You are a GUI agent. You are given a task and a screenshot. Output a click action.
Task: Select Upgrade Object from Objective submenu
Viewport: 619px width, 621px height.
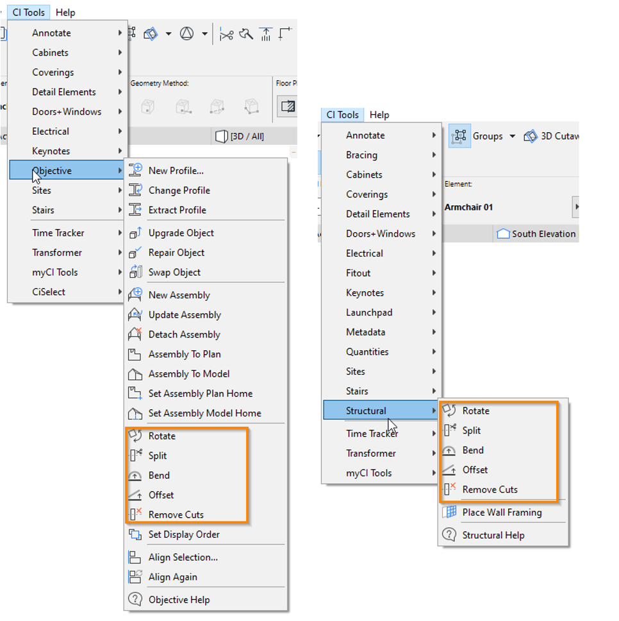coord(181,233)
